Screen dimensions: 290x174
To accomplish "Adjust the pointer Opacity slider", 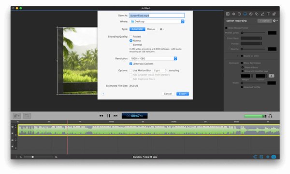I will click(x=253, y=49).
